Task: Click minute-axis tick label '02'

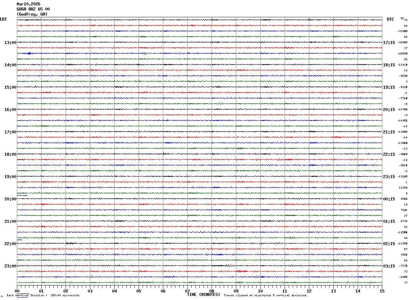Action: click(x=66, y=291)
